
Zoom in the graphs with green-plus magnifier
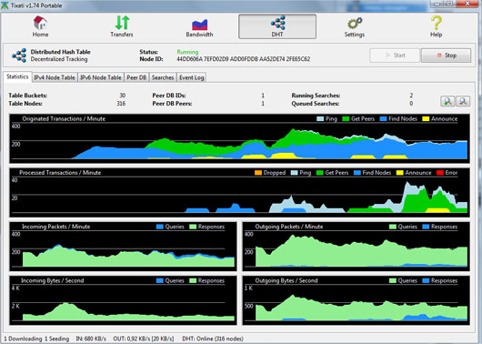447,101
